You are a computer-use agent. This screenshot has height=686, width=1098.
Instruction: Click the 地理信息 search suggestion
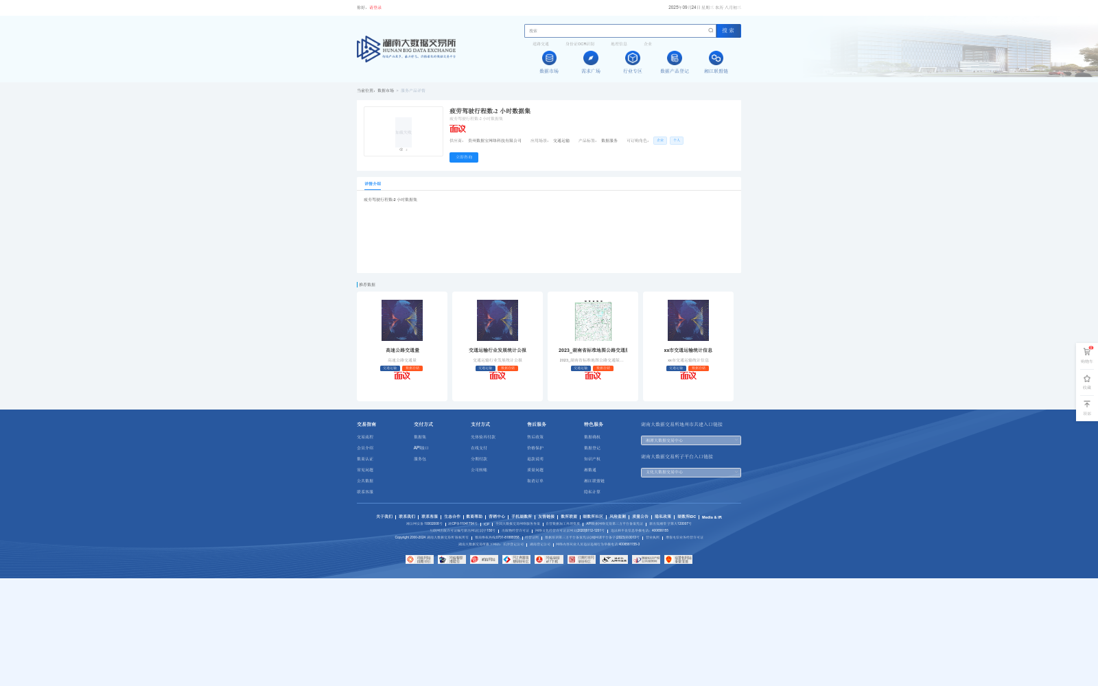pos(619,44)
